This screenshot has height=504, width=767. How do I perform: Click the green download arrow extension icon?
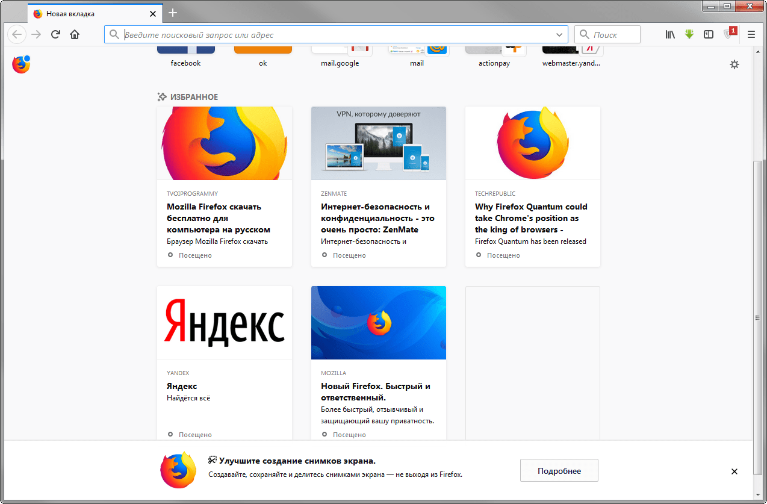click(x=689, y=34)
